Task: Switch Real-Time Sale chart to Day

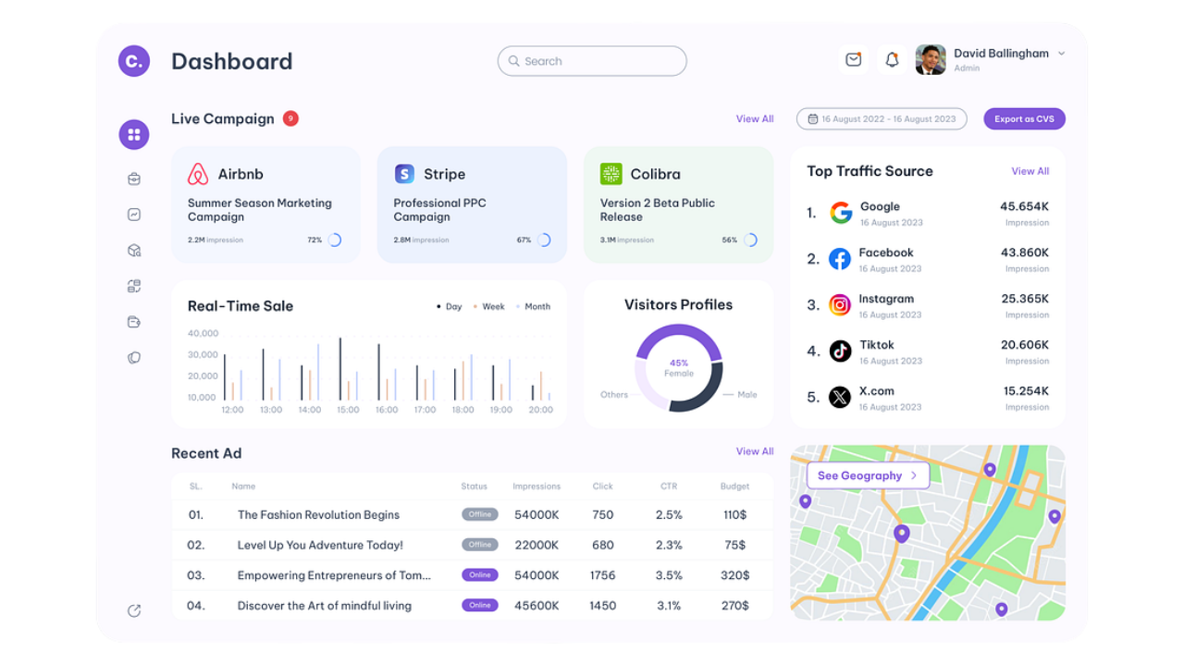Action: pyautogui.click(x=450, y=307)
